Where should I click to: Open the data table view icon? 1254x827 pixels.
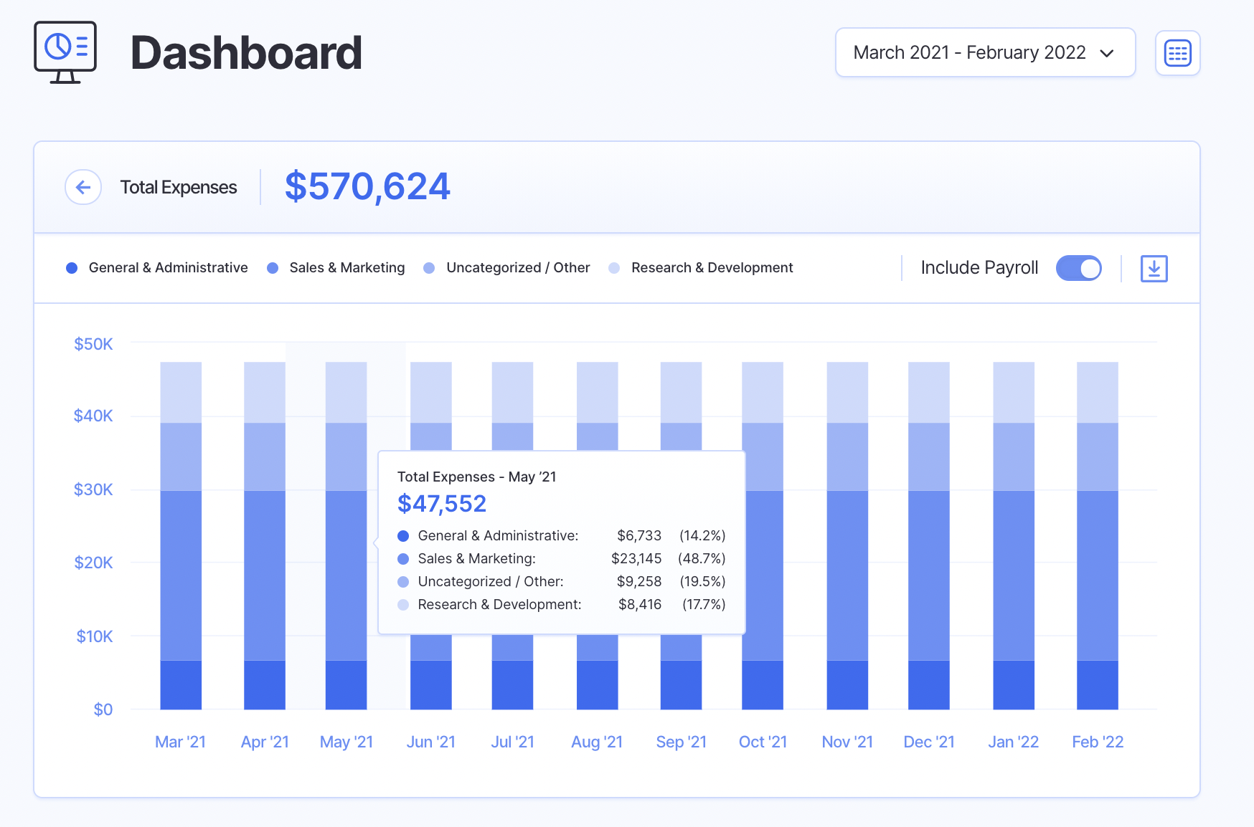[x=1177, y=52]
